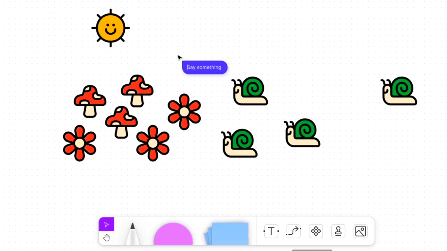
Task: Select the snail directly below the chat bubble
Action: [250, 91]
